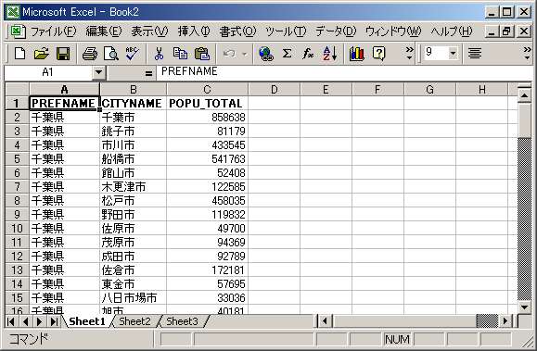Click cell containing CITYNAME

133,103
